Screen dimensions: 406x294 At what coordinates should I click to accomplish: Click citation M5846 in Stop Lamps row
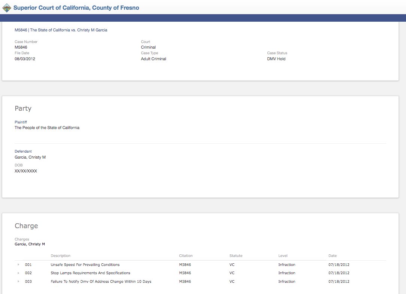tap(185, 273)
